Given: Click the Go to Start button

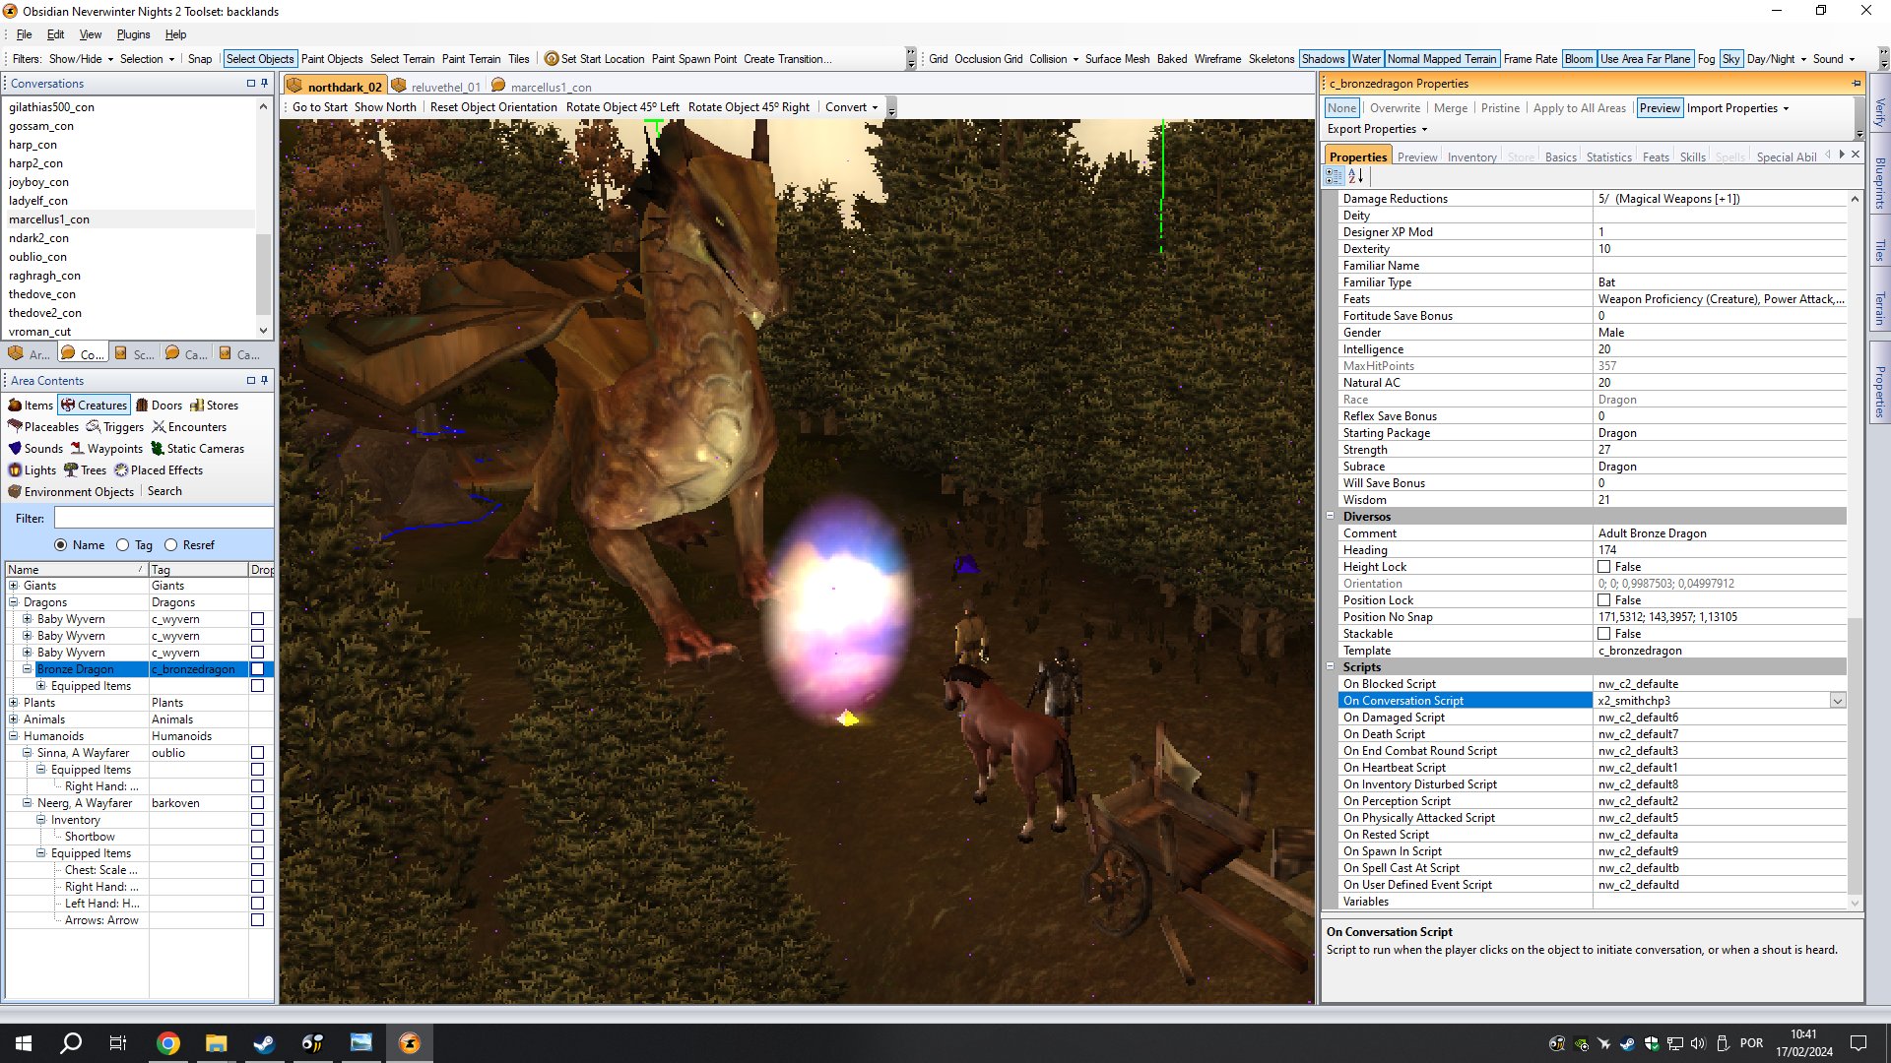Looking at the screenshot, I should (320, 107).
